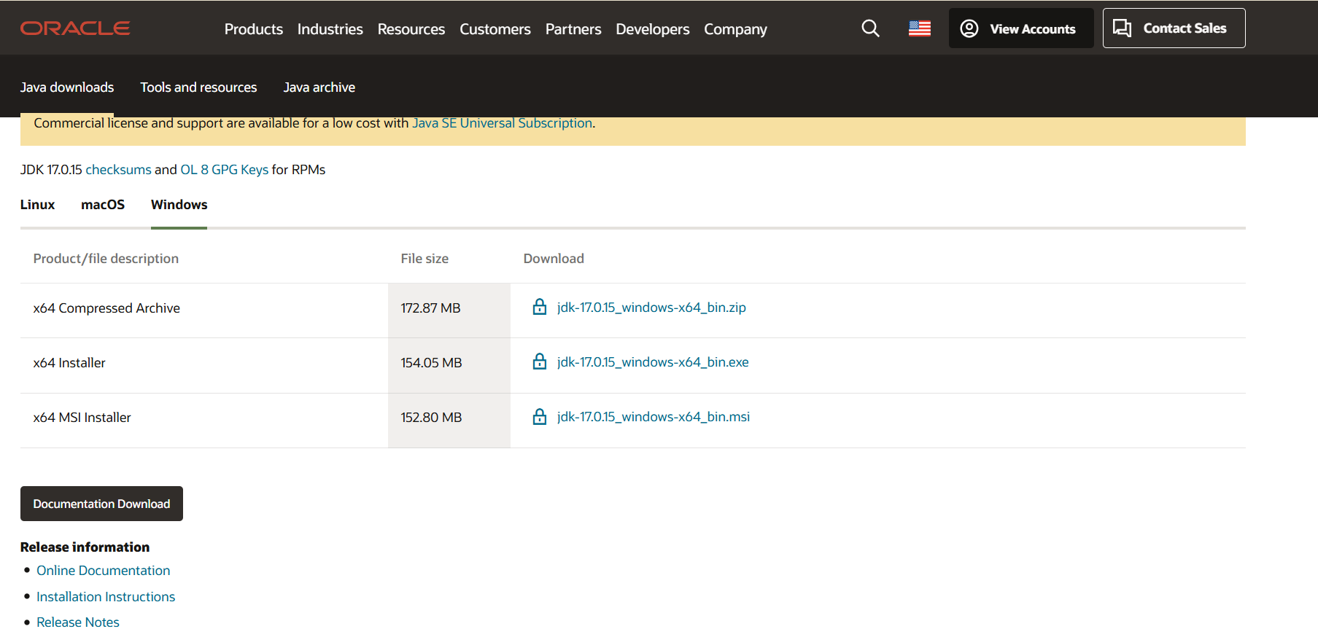Download jdk-17.0.15_windows-x64_bin.zip
1318x637 pixels.
pos(651,308)
